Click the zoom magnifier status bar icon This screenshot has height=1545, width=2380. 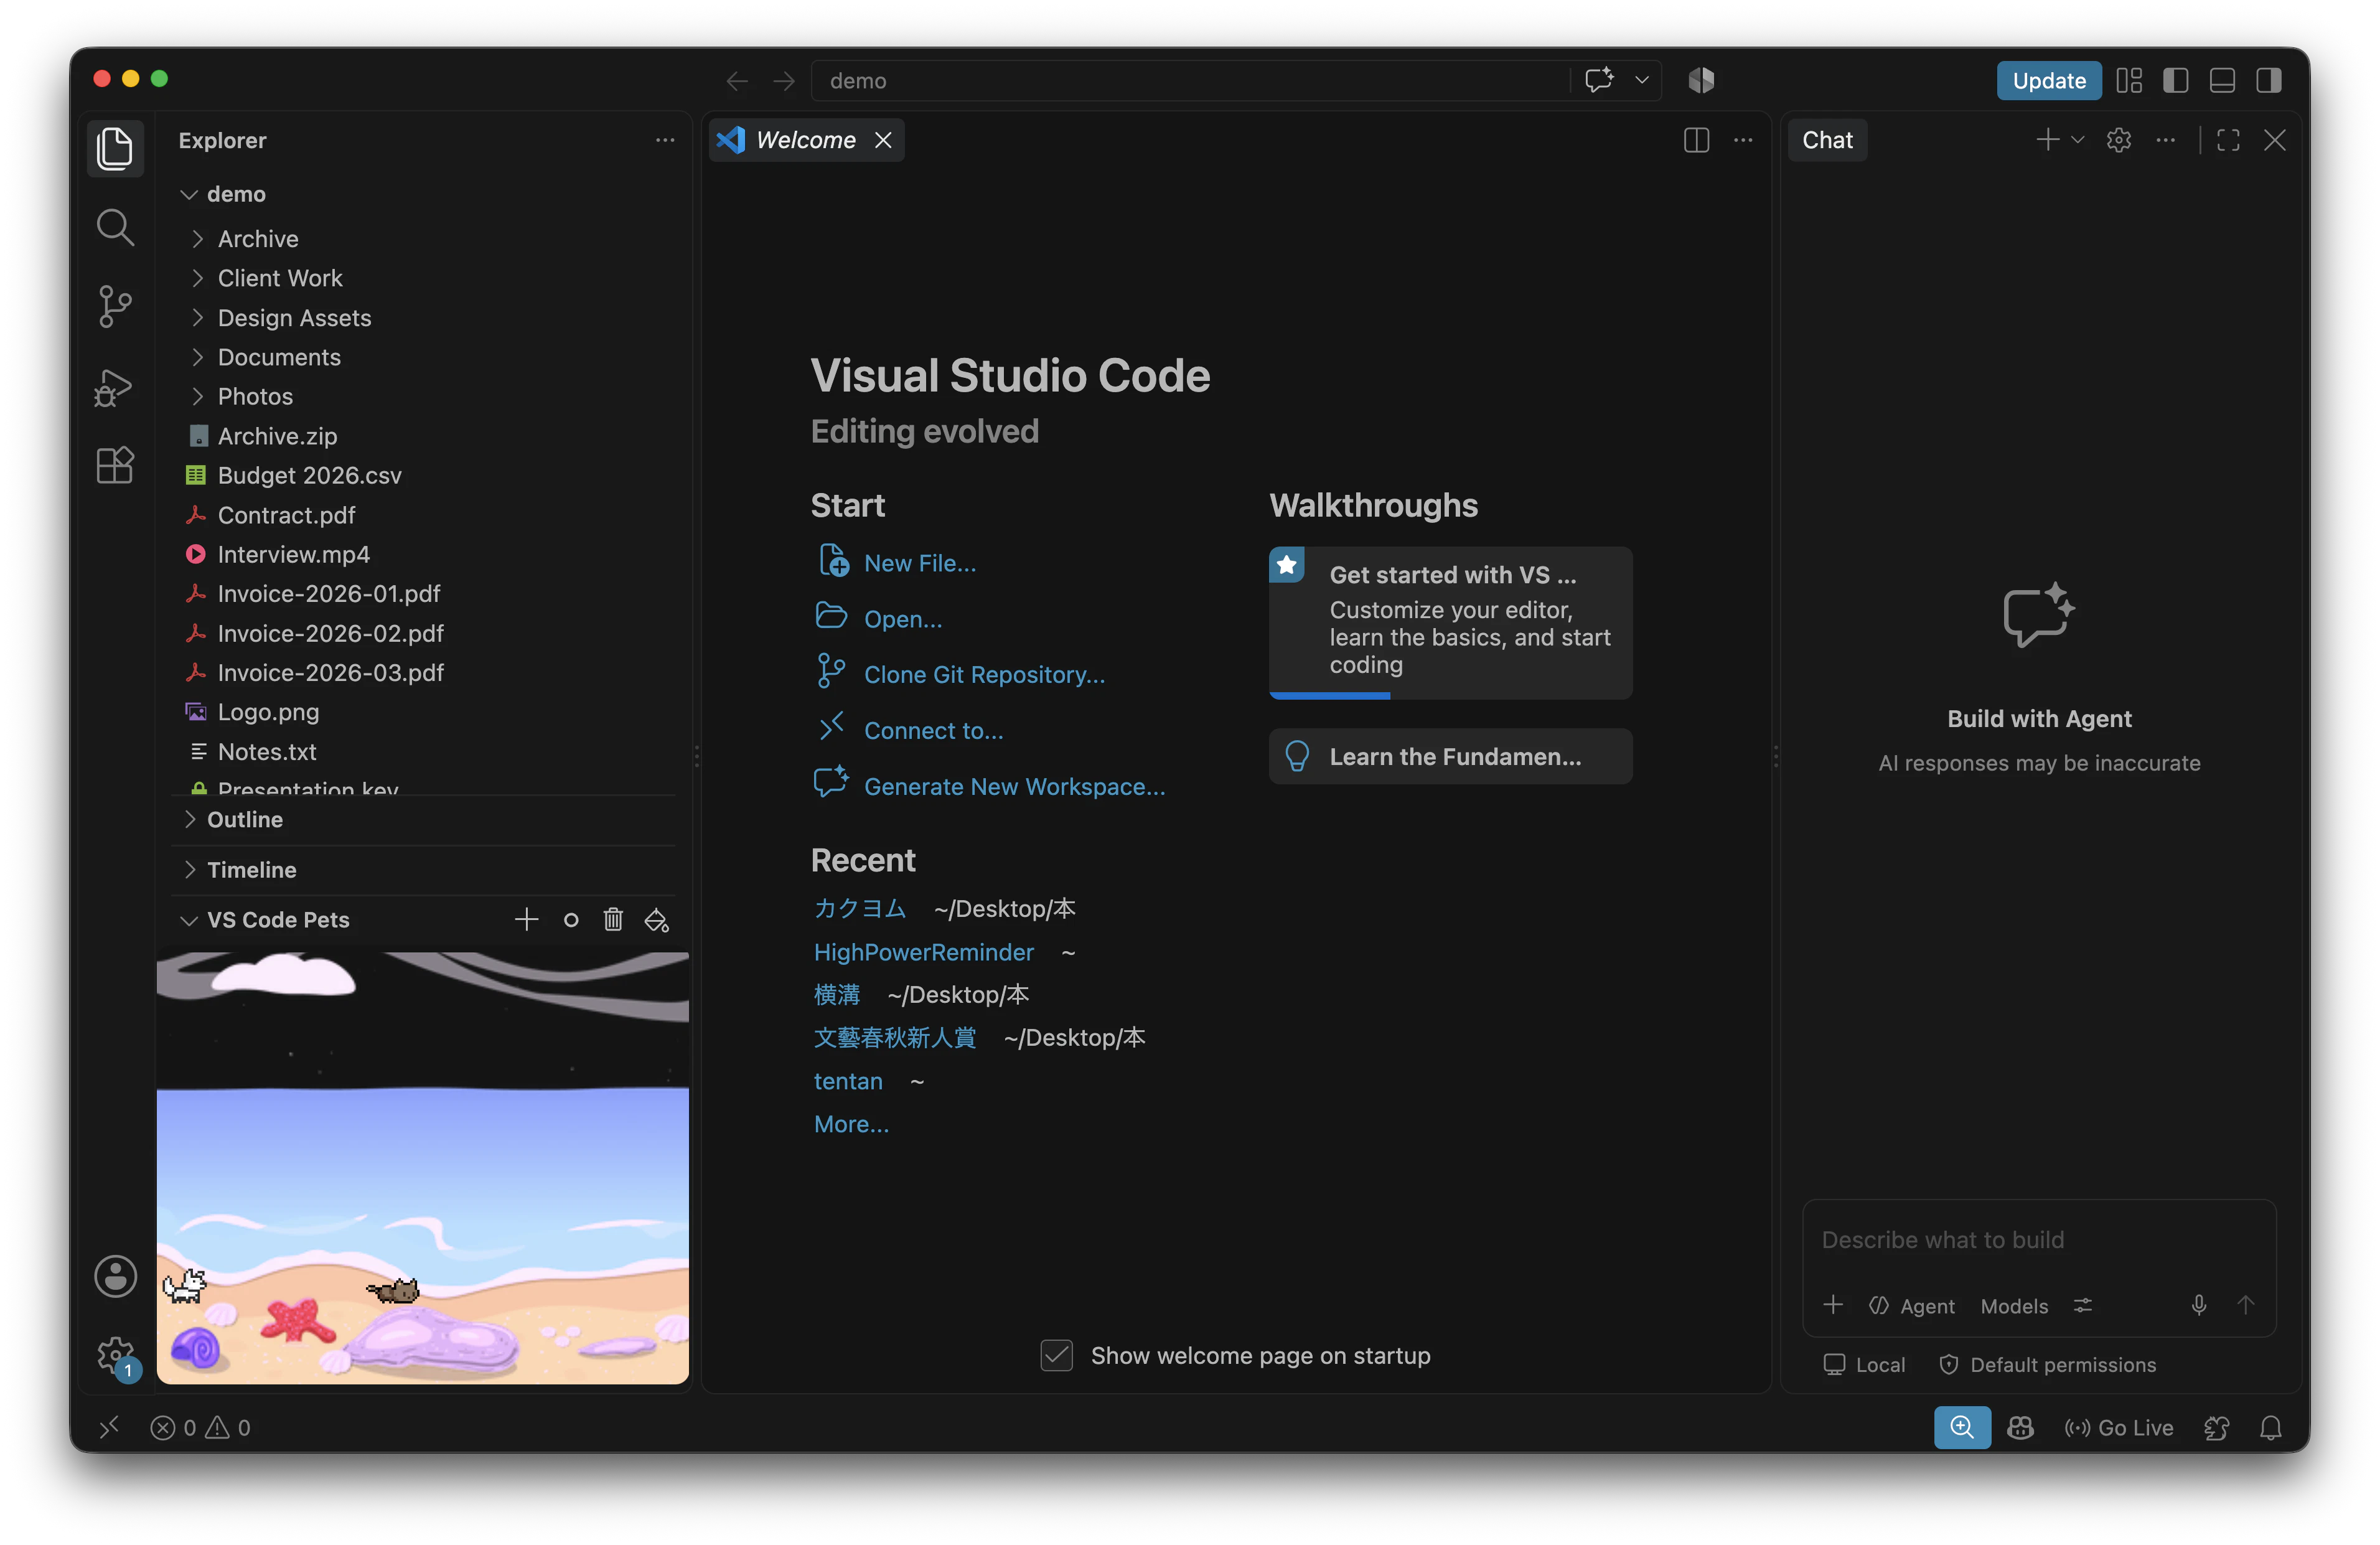[1961, 1427]
